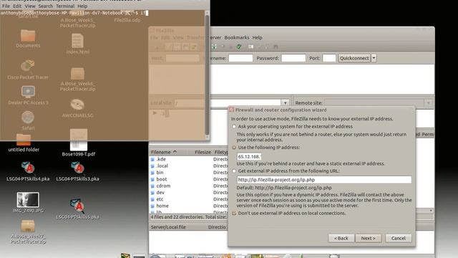This screenshot has height=258, width=458.
Task: Click 'Server/Local file' queue column header
Action: pyautogui.click(x=168, y=227)
